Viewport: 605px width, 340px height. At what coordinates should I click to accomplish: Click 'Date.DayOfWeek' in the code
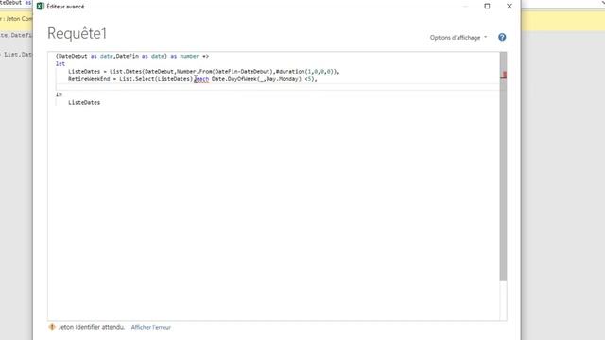[x=234, y=79]
